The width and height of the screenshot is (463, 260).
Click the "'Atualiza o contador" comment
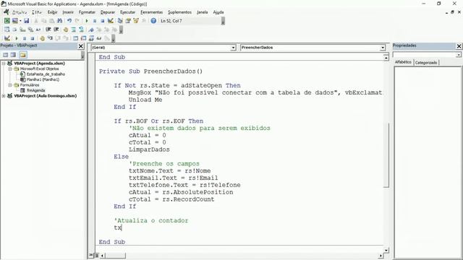click(151, 220)
